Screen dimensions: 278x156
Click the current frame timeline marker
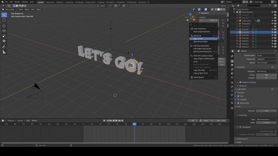(x=134, y=124)
